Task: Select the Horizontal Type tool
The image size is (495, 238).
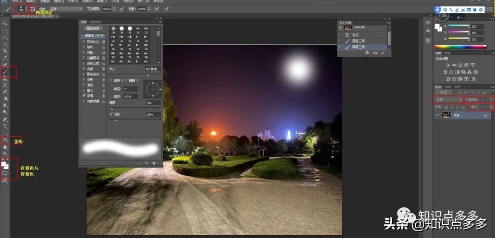Action: click(x=5, y=125)
